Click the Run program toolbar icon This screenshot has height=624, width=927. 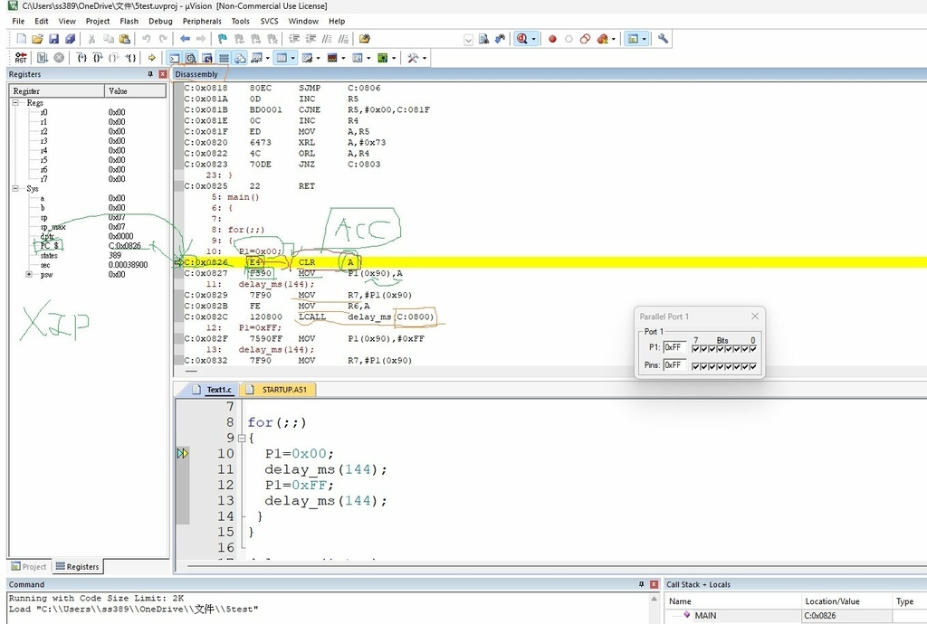pyautogui.click(x=43, y=58)
